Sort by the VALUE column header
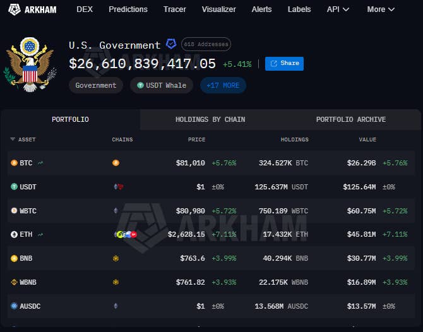The height and width of the screenshot is (332, 423). tap(367, 139)
